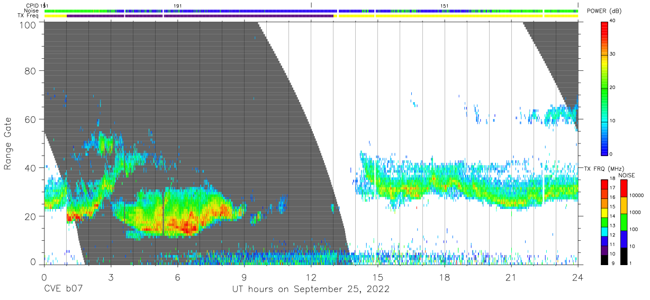The width and height of the screenshot is (650, 300).
Task: Click the POWER (dB) color bar
Action: [x=604, y=88]
